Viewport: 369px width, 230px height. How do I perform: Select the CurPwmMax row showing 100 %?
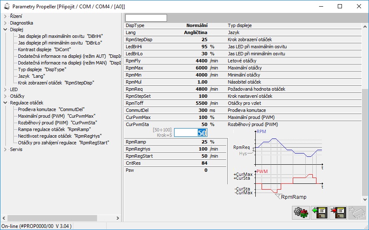point(243,117)
